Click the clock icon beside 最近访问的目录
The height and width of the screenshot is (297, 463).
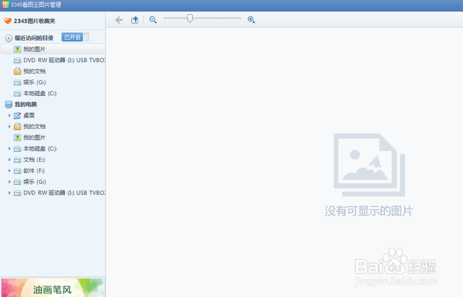tap(8, 38)
